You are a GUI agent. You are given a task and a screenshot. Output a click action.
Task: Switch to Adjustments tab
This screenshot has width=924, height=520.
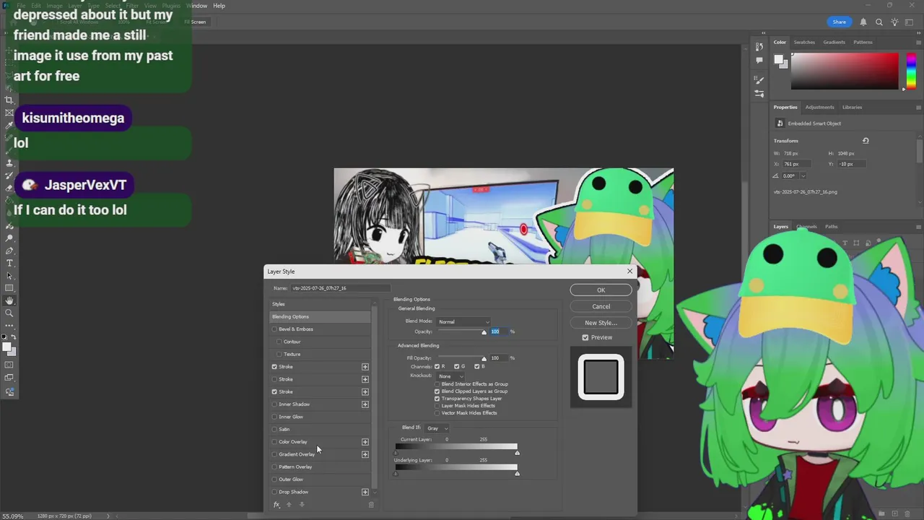(x=819, y=107)
